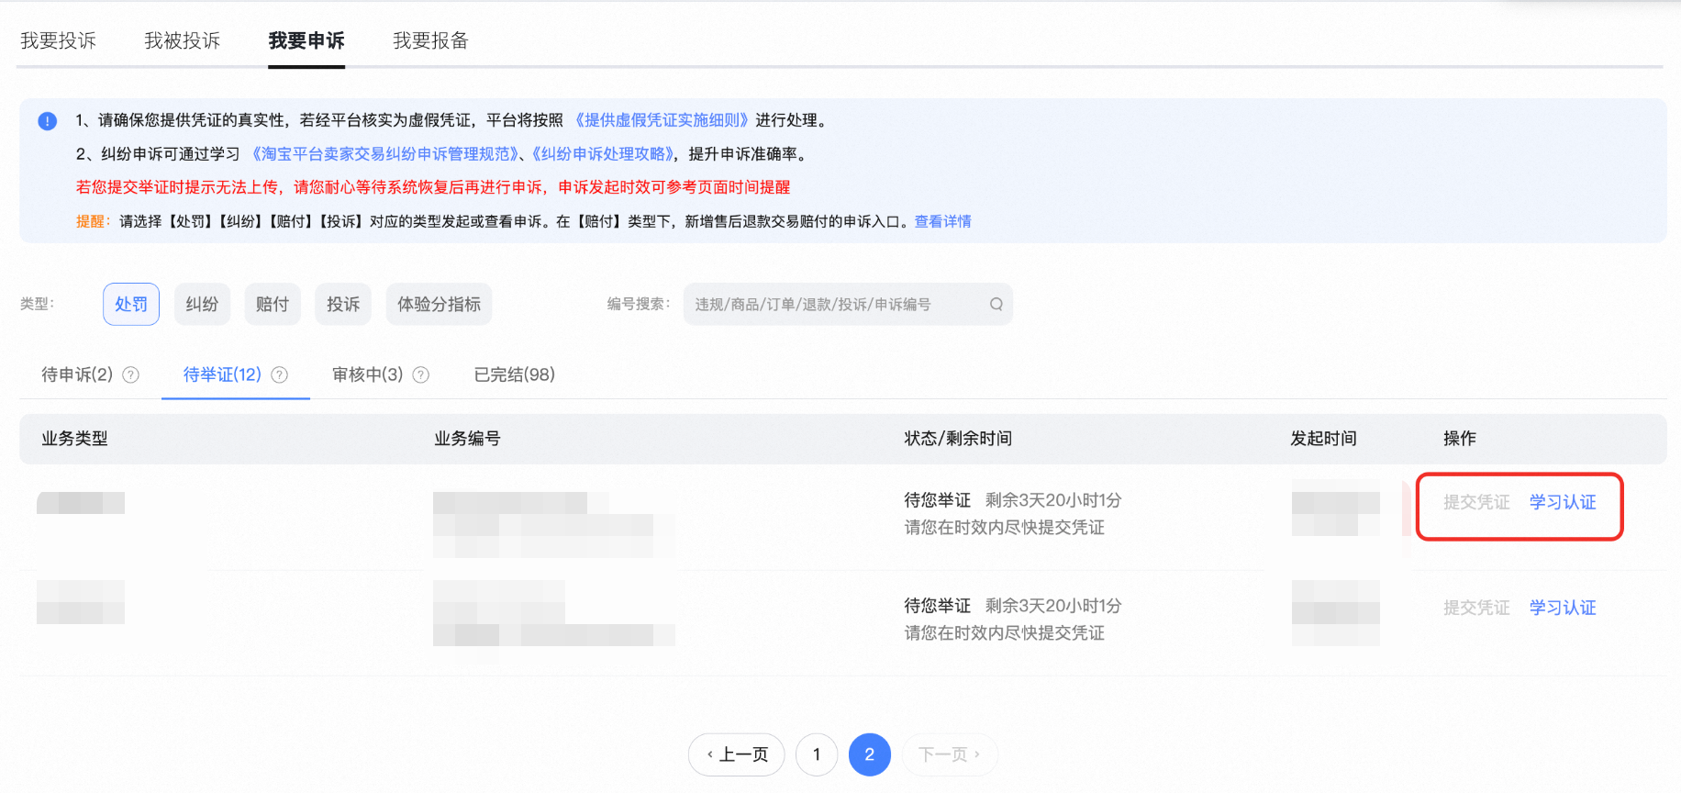Click help icon next to 待举证(12)

click(280, 374)
